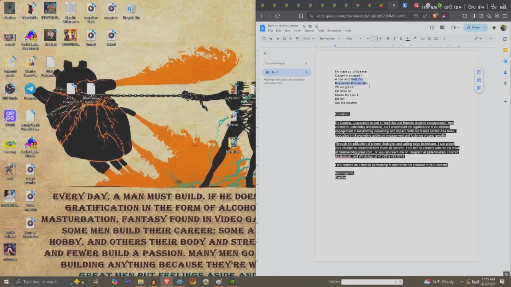Click the print icon in Docs toolbar
This screenshot has width=511, height=287.
click(x=284, y=39)
